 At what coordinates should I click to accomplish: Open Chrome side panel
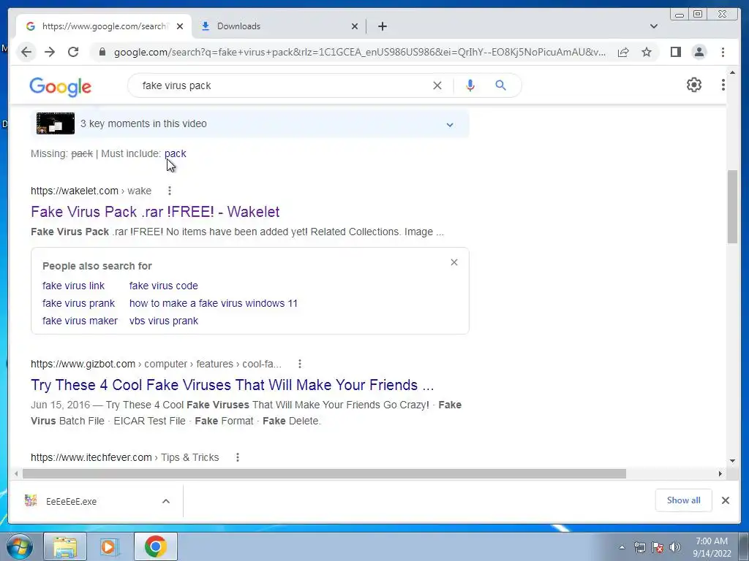point(675,52)
